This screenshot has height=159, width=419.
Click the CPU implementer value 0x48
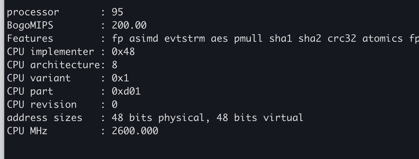[x=123, y=52]
